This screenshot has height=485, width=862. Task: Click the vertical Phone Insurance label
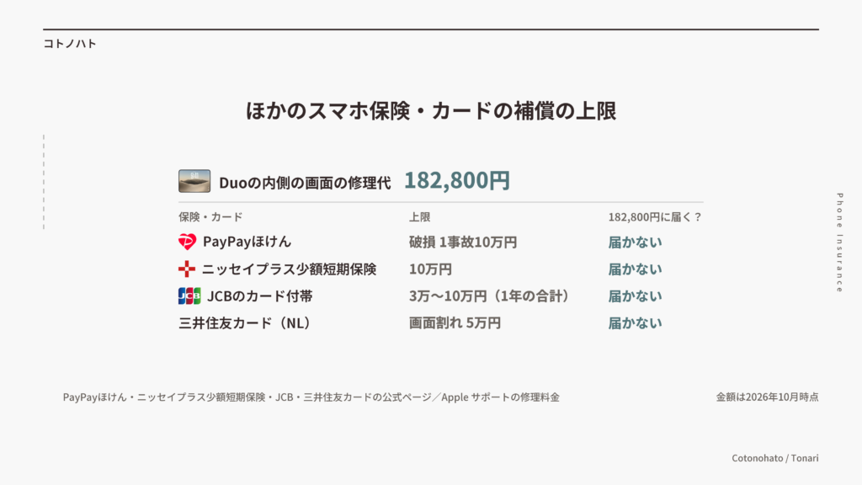[x=839, y=242]
